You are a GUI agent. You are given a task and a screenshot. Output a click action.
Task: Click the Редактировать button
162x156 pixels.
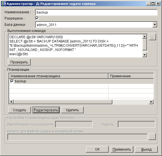[x=46, y=110]
